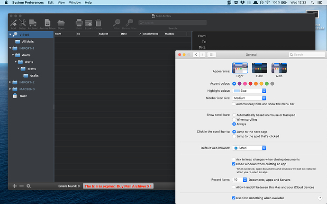Collapse the first drafts folder under IMPORT-1

pyautogui.click(x=13, y=55)
